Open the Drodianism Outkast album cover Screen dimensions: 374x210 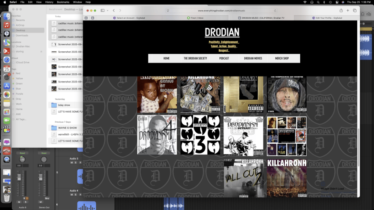coord(243,136)
